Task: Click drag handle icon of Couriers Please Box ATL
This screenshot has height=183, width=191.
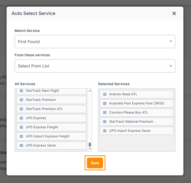Action: point(105,113)
